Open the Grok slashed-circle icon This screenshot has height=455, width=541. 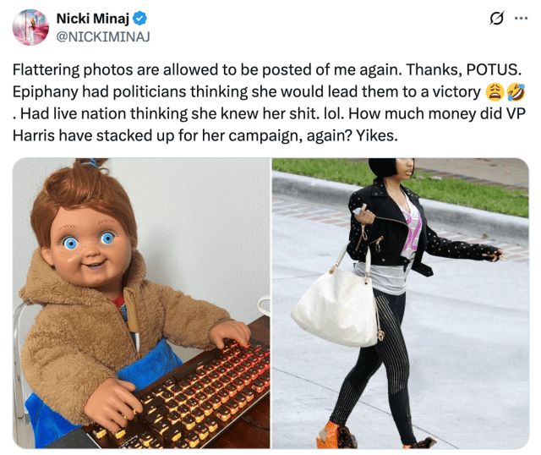pyautogui.click(x=497, y=18)
